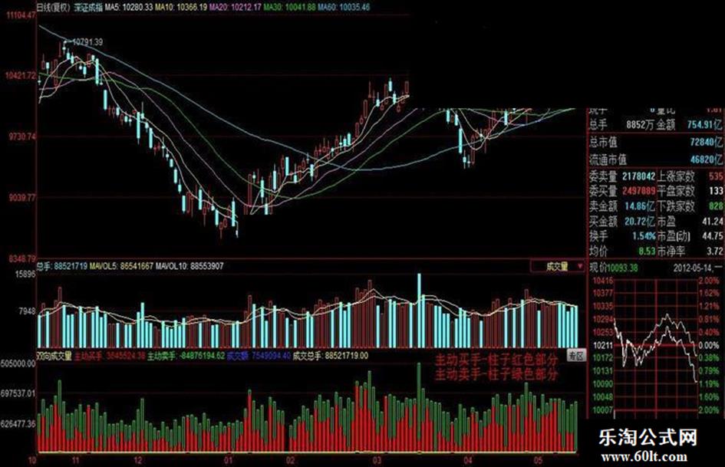Click the 11104.47 price axis label
This screenshot has width=725, height=467.
21,15
